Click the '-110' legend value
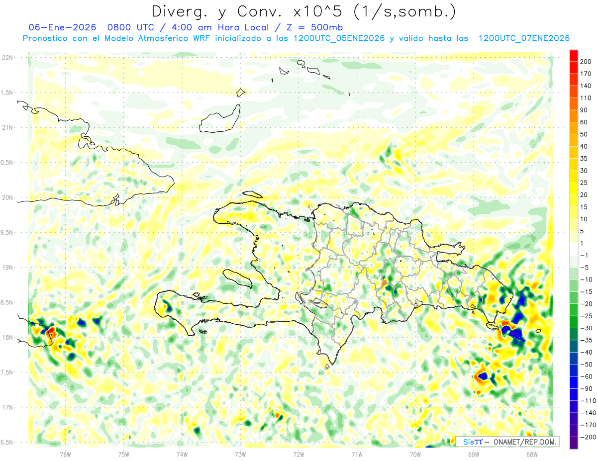The width and height of the screenshot is (597, 461). 589,401
